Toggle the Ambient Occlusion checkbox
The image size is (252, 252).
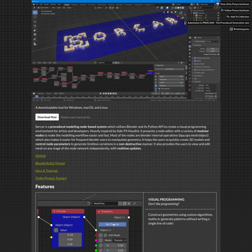click(195, 58)
